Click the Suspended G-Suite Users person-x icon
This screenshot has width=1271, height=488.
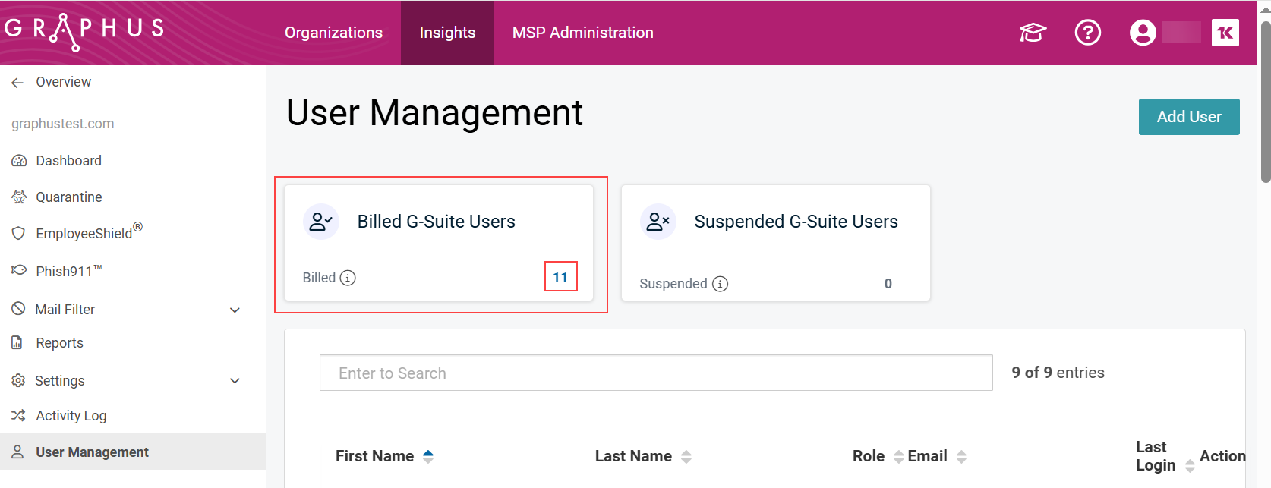point(658,222)
